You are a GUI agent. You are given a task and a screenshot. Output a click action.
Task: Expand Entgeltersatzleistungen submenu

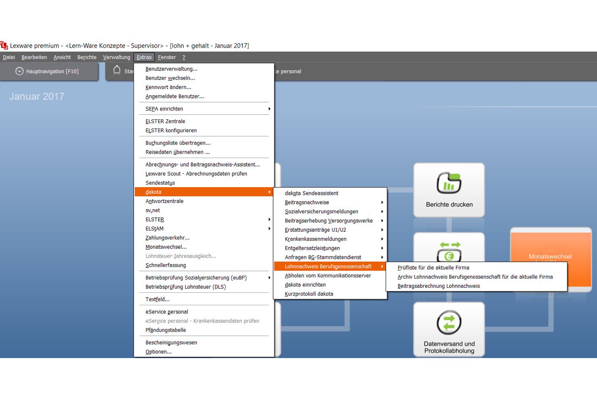point(330,248)
